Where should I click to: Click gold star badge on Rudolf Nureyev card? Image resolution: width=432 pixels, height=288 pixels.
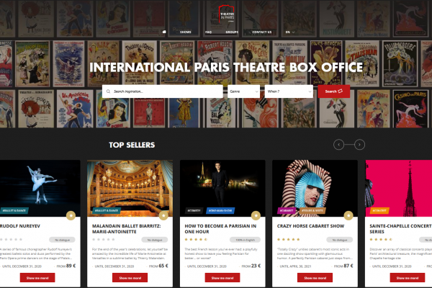[x=71, y=215]
